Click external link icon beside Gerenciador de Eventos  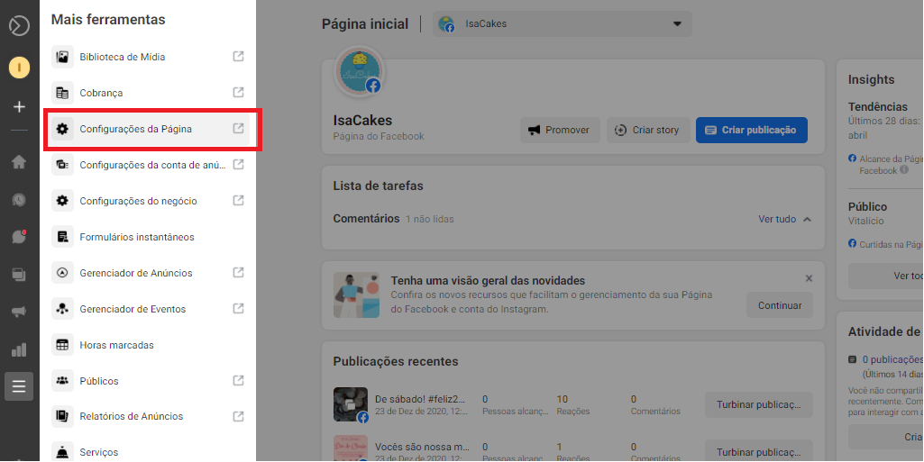click(238, 308)
